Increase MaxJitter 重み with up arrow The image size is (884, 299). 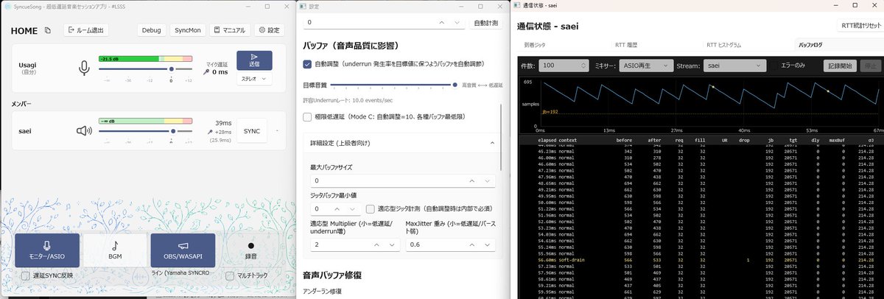(x=474, y=245)
